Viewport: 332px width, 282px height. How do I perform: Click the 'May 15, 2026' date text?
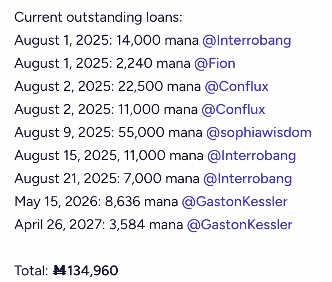point(56,202)
